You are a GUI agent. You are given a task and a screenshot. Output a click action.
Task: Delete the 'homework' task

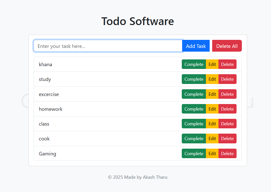coord(227,109)
